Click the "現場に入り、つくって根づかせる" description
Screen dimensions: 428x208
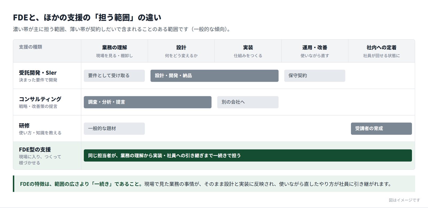(40, 160)
